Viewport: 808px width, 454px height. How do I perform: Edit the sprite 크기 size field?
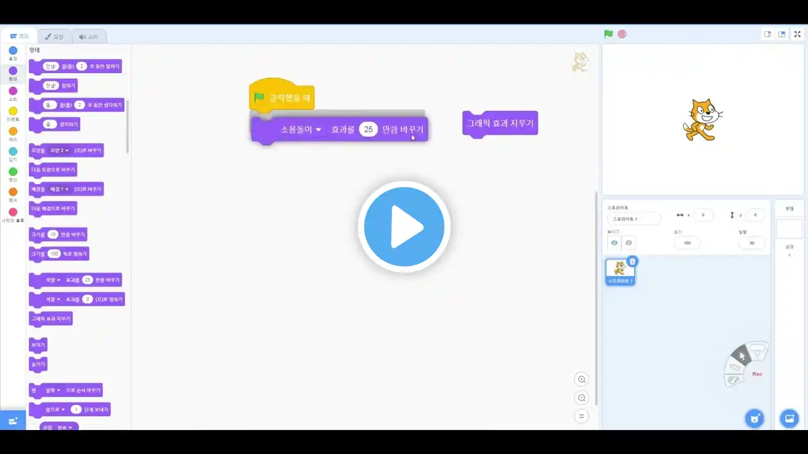coord(687,243)
